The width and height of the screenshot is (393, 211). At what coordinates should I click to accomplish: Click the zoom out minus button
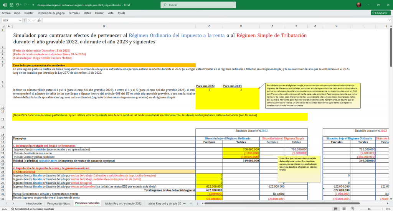[x=358, y=209]
